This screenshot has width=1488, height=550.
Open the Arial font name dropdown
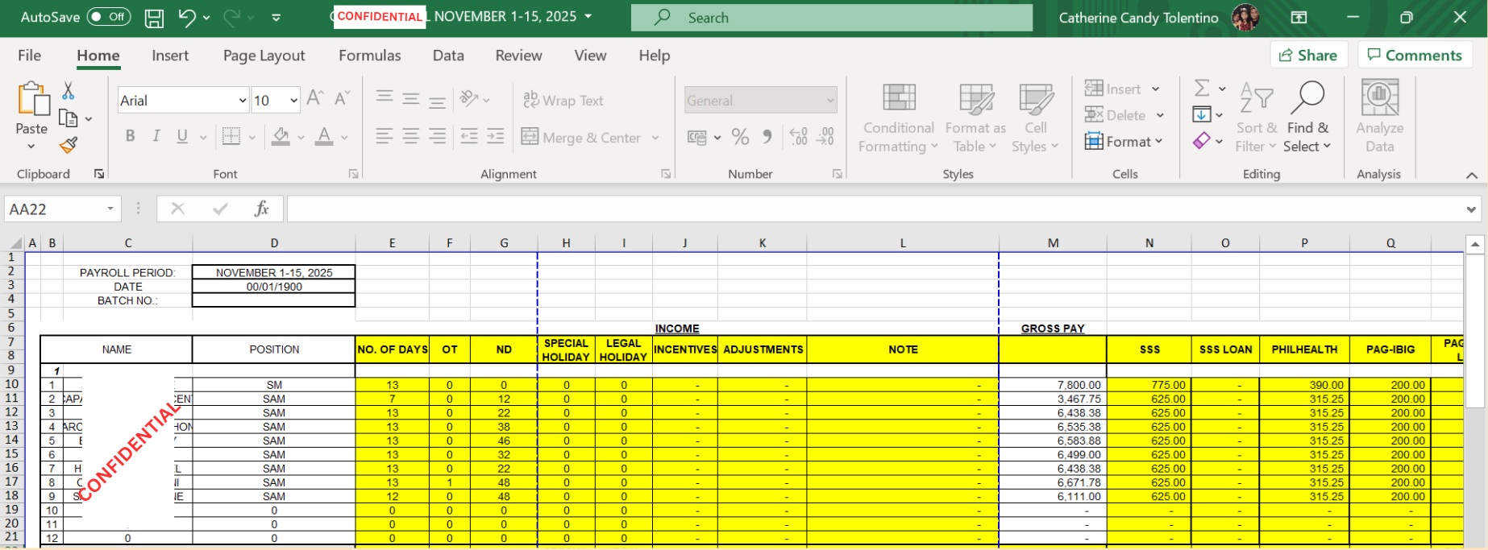tap(242, 101)
